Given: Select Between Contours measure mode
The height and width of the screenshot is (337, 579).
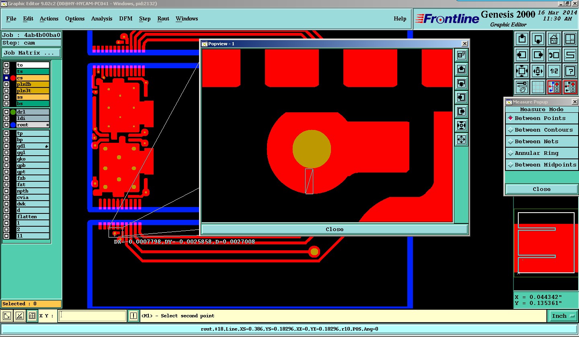Looking at the screenshot, I should point(542,130).
